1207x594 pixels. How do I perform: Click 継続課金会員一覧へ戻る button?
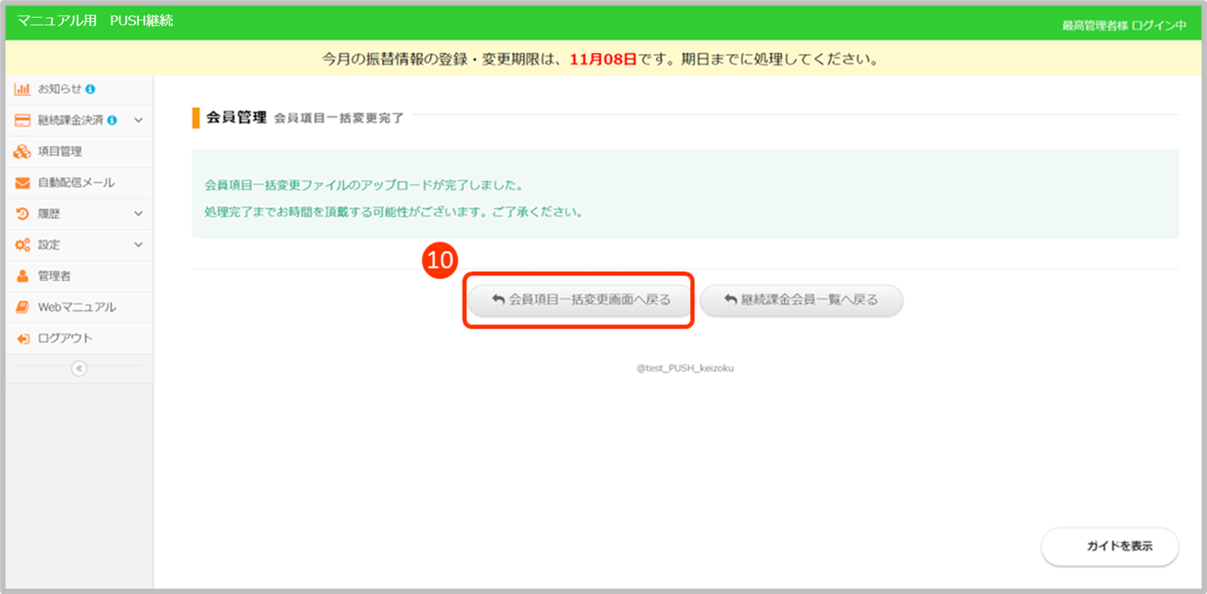(801, 300)
